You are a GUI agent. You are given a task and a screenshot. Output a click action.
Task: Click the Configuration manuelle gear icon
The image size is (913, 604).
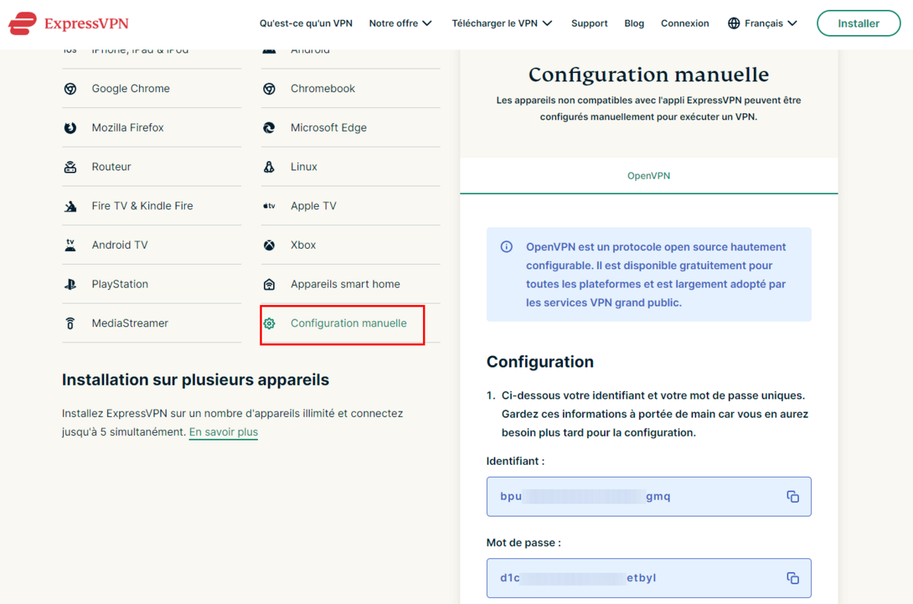pos(269,323)
